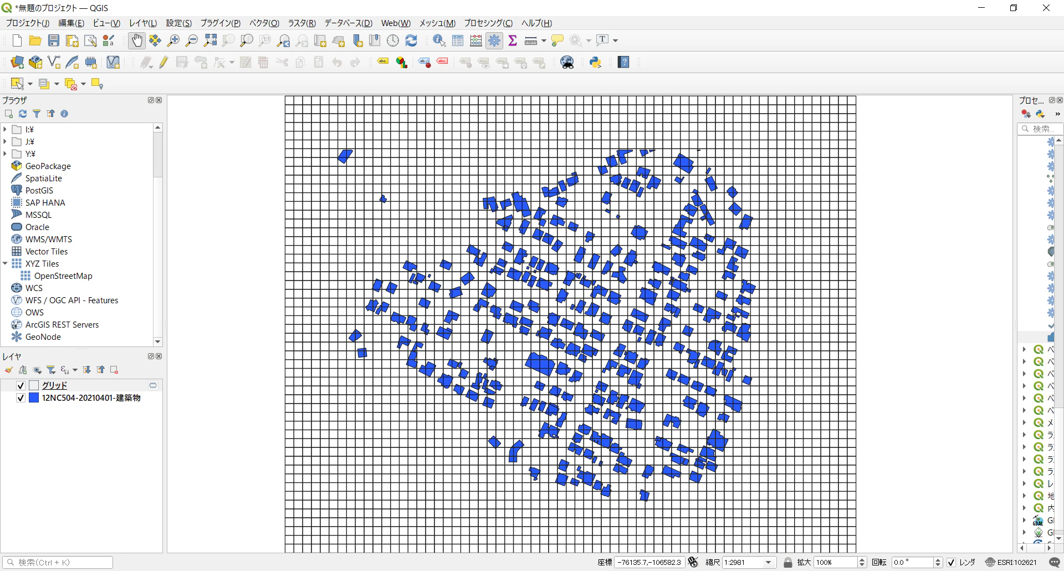Toggle the レンダ render checkbox
1064x571 pixels.
pyautogui.click(x=952, y=562)
